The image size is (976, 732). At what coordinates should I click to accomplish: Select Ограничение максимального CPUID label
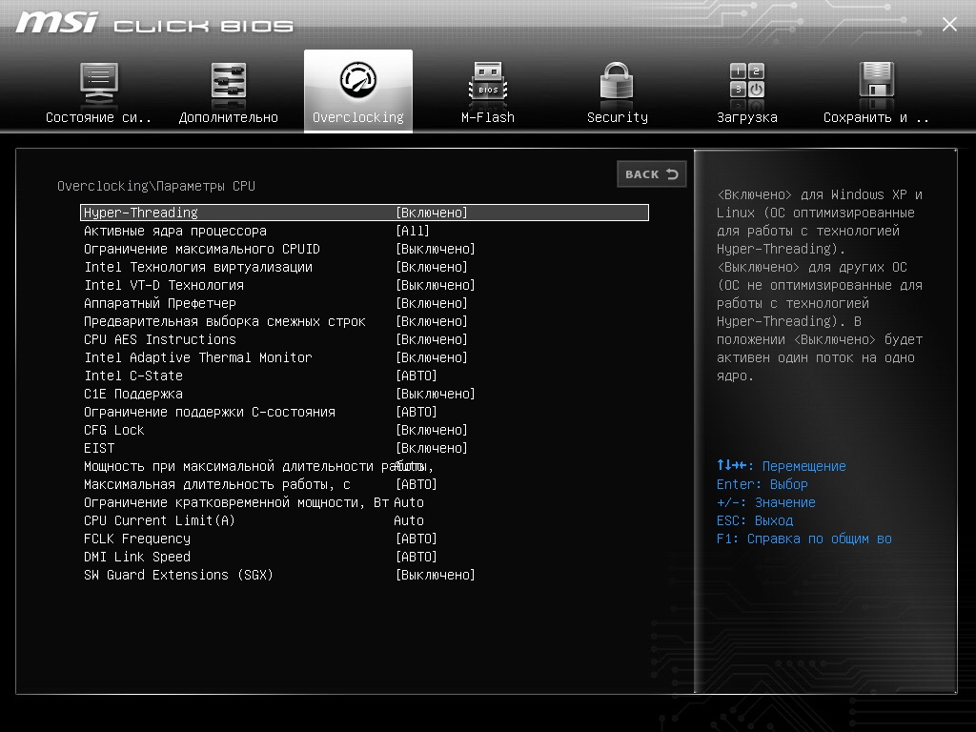pos(202,249)
